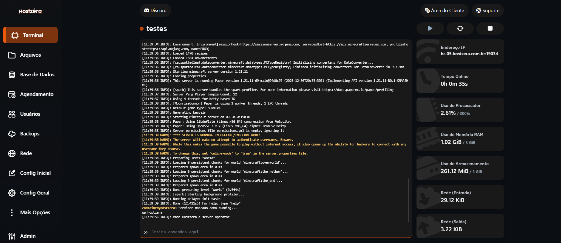The width and height of the screenshot is (561, 243).
Task: Restart the server using the refresh icon
Action: click(x=460, y=28)
